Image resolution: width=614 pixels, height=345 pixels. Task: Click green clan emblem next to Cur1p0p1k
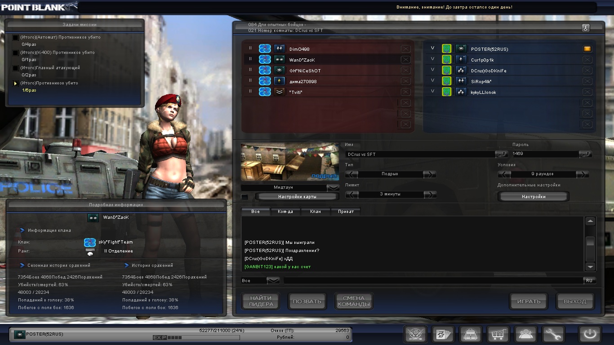coord(446,59)
